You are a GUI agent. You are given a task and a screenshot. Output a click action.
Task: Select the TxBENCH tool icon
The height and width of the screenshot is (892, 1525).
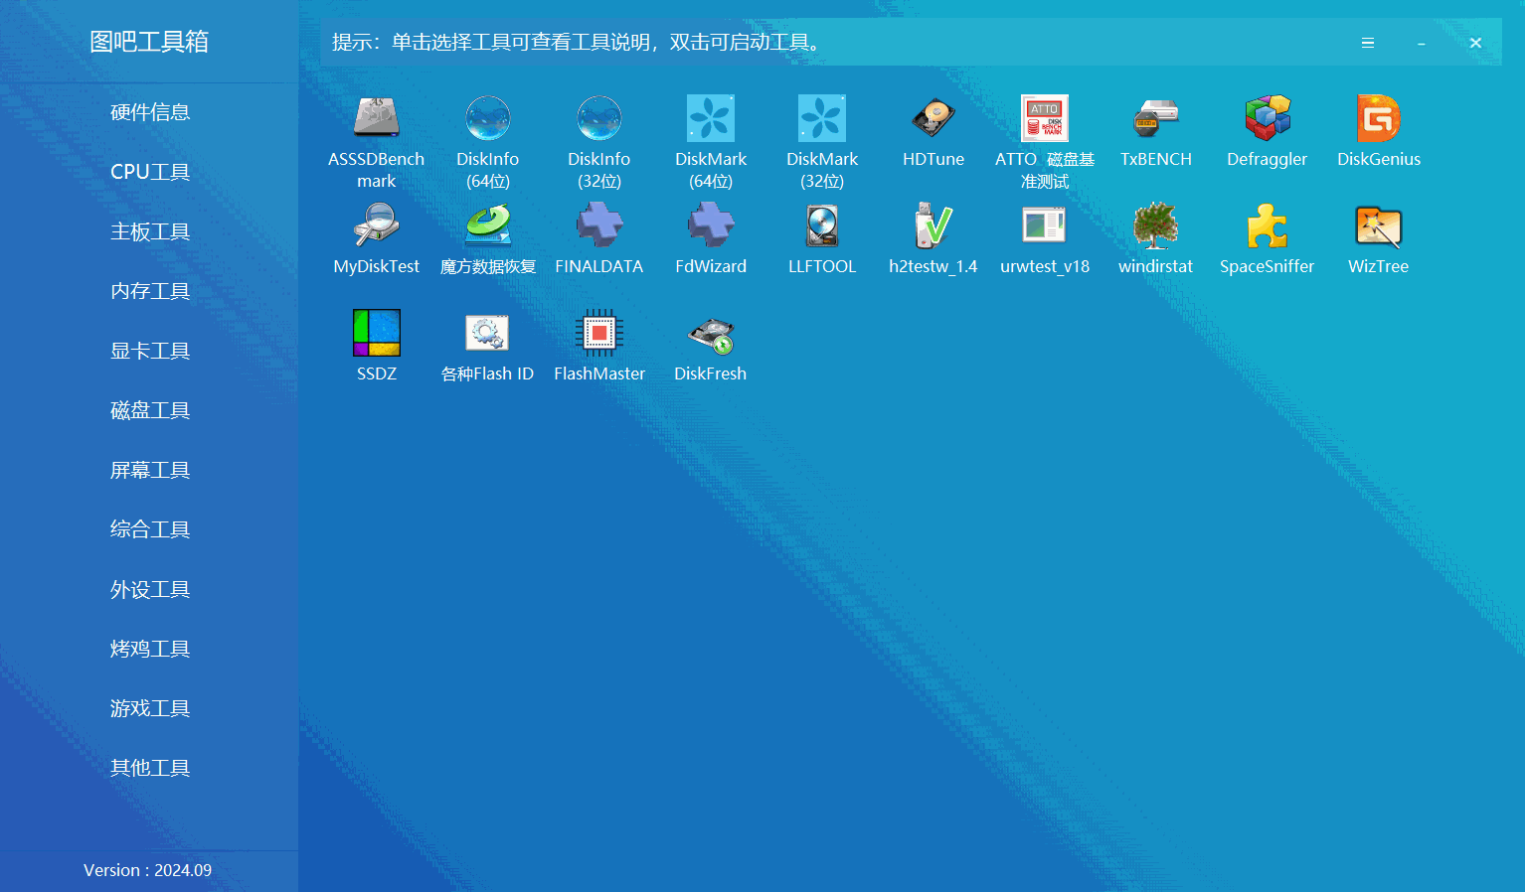[1156, 118]
